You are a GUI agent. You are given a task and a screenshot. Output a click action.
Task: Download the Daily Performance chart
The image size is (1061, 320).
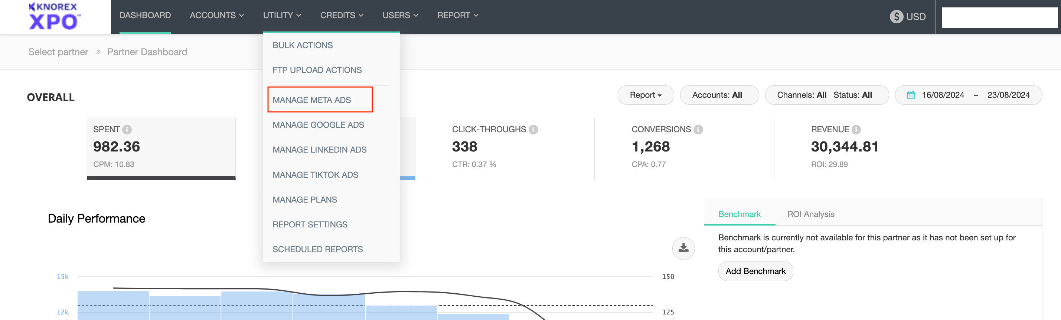683,248
